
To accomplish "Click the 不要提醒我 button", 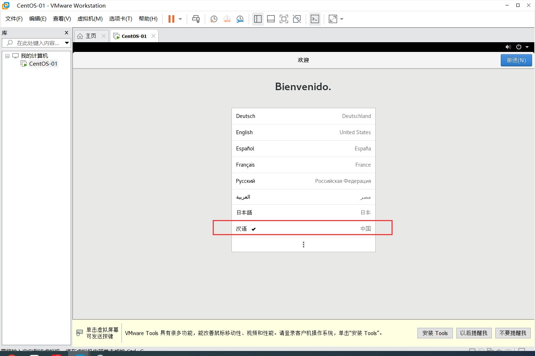I will coord(513,333).
